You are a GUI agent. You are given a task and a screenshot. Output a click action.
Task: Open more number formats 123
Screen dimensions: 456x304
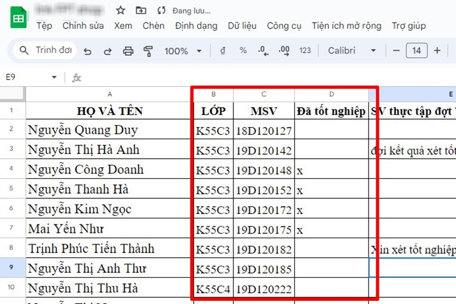pyautogui.click(x=305, y=50)
